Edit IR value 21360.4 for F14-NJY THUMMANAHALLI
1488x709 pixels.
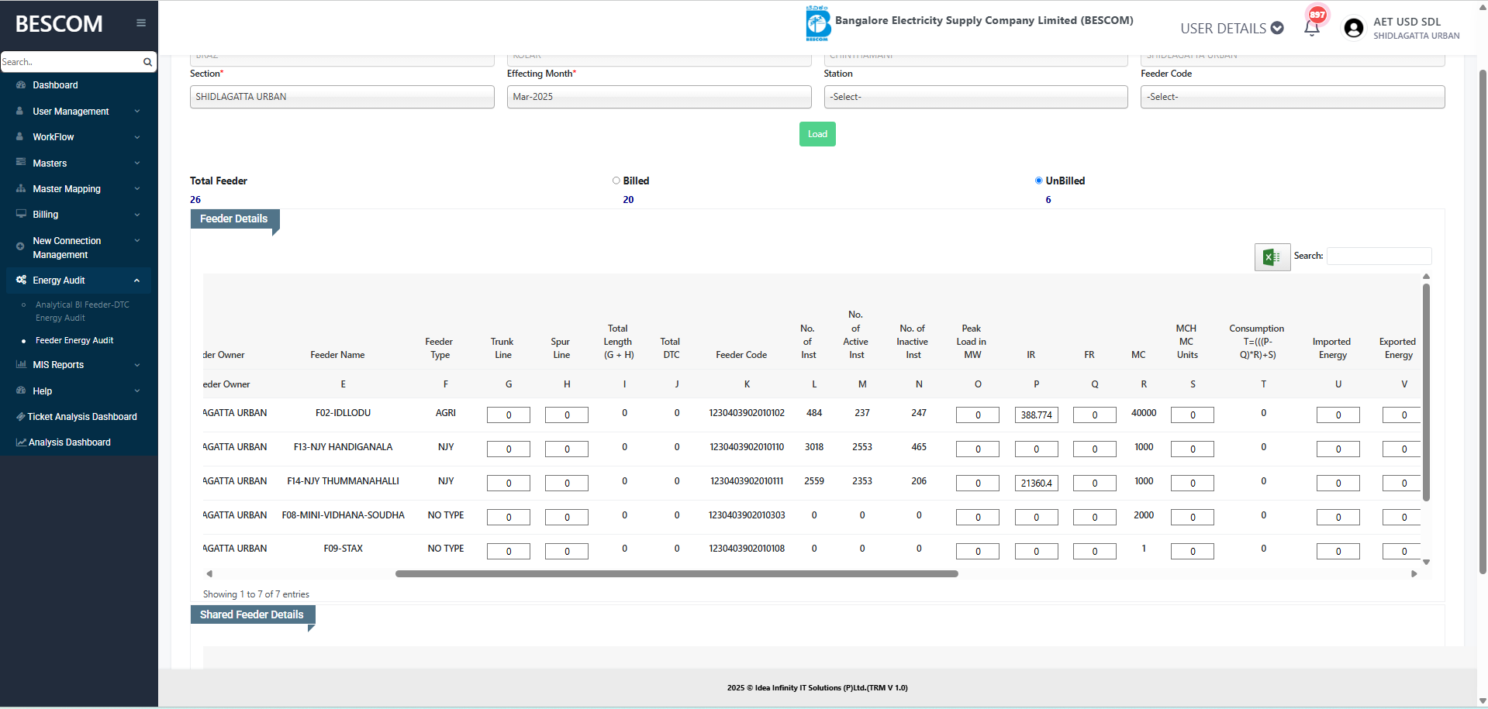(x=1037, y=484)
